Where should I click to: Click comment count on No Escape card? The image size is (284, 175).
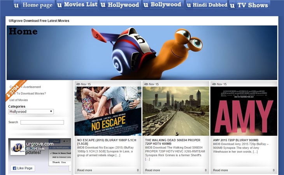click(x=138, y=170)
